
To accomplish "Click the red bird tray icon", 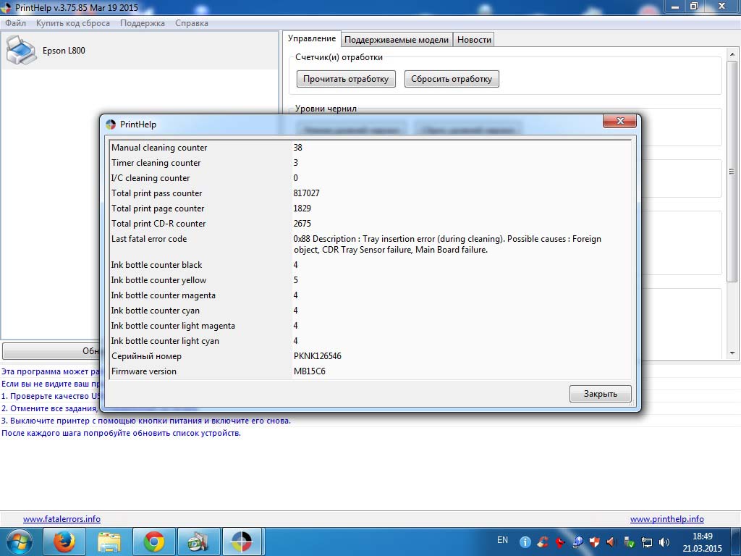I will coord(560,542).
